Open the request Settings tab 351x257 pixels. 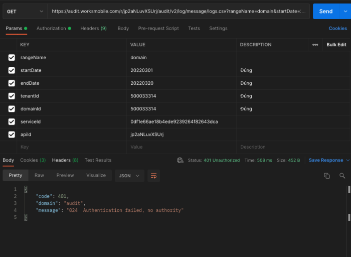coord(218,29)
